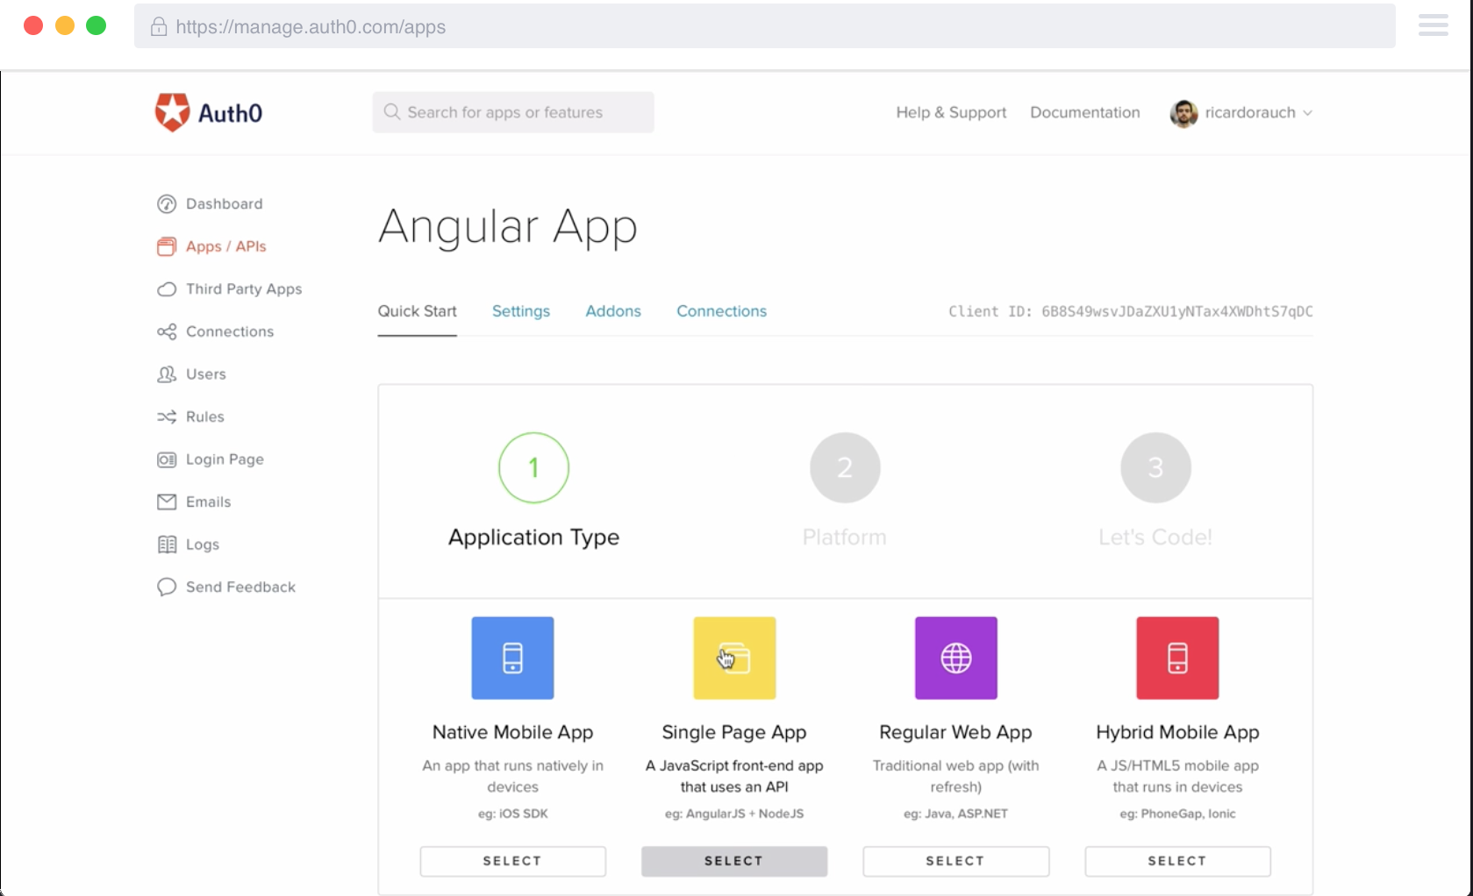Screen dimensions: 1473x896
Task: Open Logs in the sidebar
Action: (203, 544)
